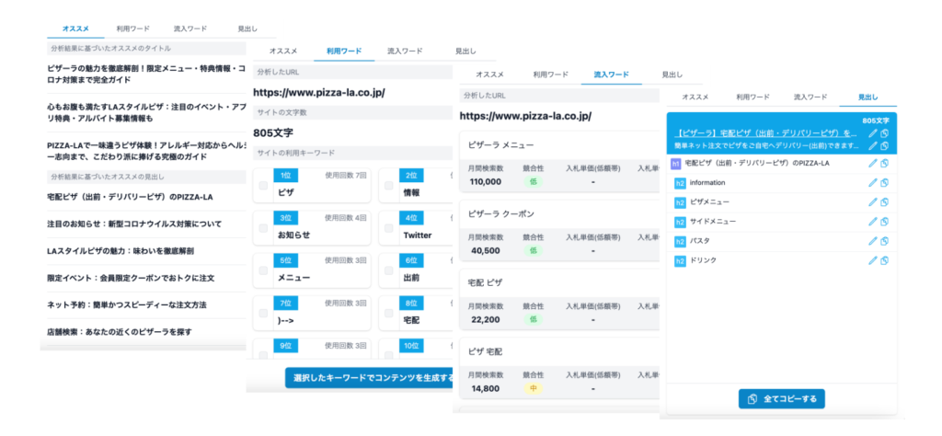This screenshot has height=436, width=942.
Task: Click monthly search value 22,200
Action: (485, 319)
